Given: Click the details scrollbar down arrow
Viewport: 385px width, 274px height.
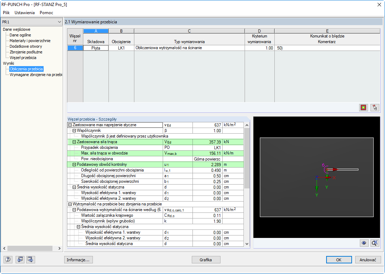Looking at the screenshot, I should 247,244.
